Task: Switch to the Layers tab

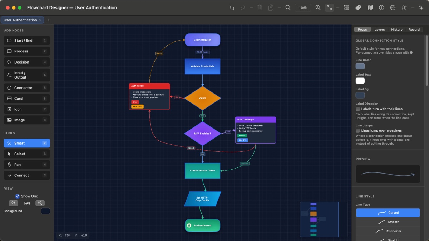Action: pyautogui.click(x=380, y=30)
